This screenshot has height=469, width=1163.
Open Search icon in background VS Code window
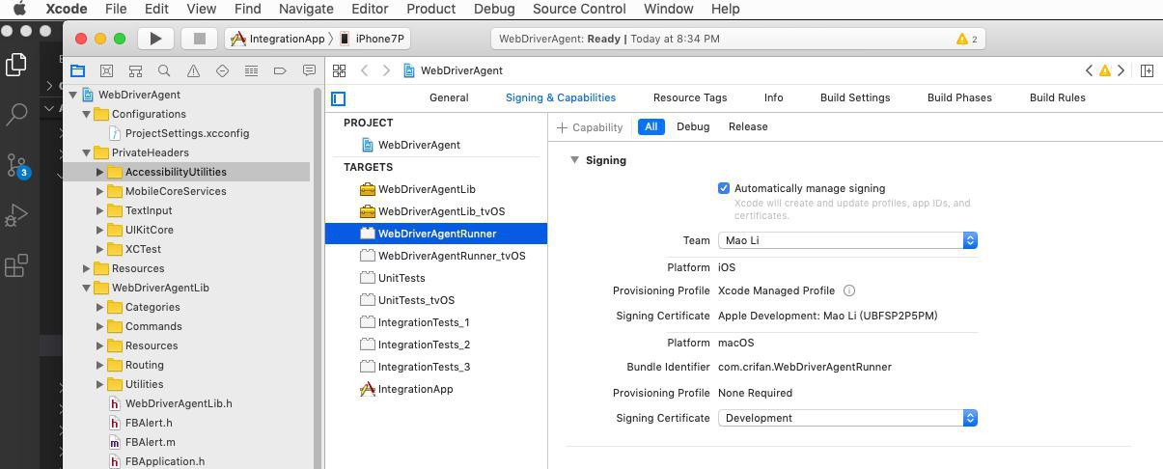point(16,114)
